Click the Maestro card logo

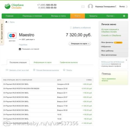[x=12, y=36]
